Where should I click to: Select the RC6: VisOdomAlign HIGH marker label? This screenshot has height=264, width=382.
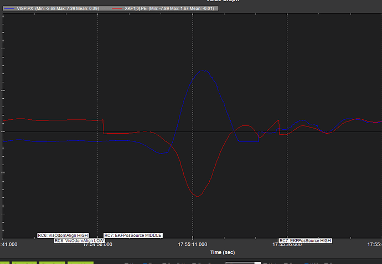click(63, 235)
